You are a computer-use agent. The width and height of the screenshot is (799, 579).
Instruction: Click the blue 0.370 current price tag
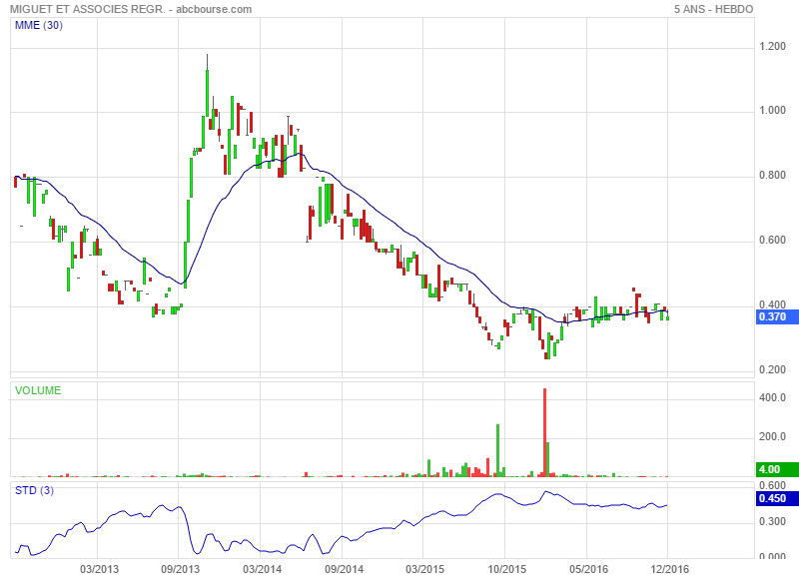click(x=776, y=316)
